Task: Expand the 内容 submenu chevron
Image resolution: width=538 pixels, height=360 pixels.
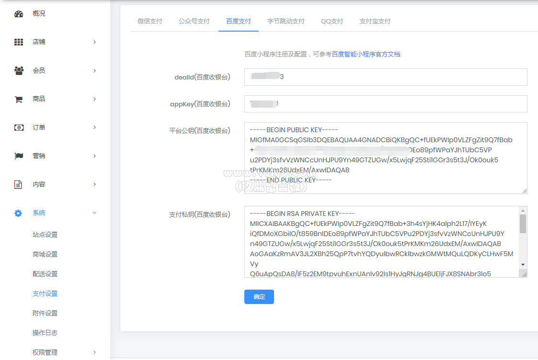Action: (x=95, y=184)
